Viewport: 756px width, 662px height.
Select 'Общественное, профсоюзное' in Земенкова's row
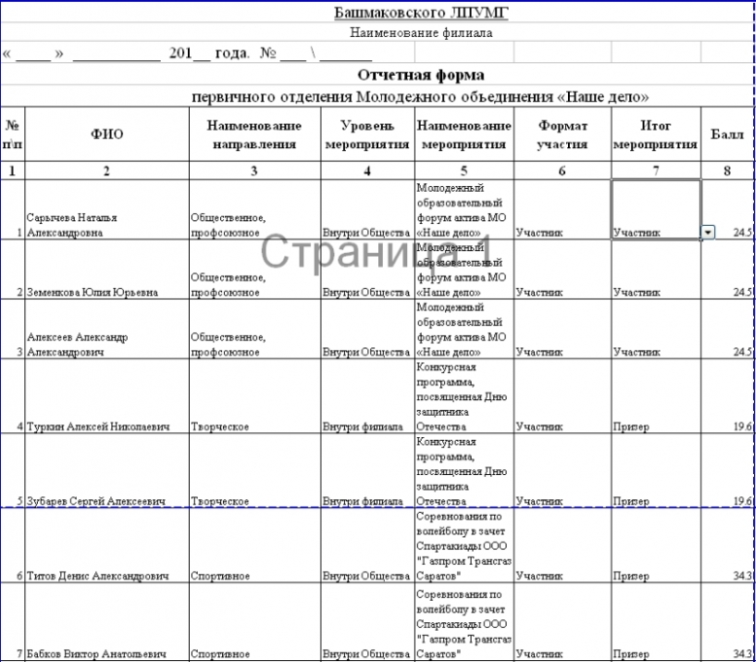coord(255,269)
